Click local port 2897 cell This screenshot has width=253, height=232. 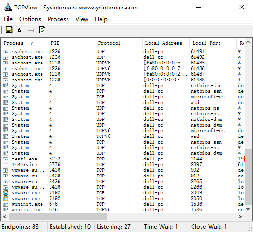[196, 165]
